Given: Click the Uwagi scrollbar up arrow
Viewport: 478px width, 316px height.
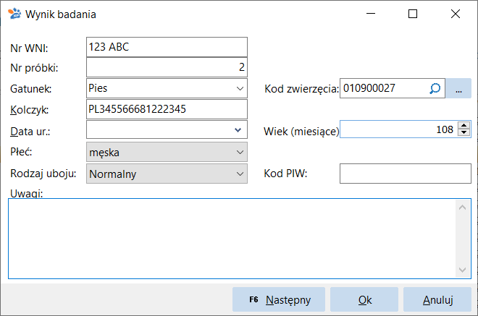Looking at the screenshot, I should (463, 208).
